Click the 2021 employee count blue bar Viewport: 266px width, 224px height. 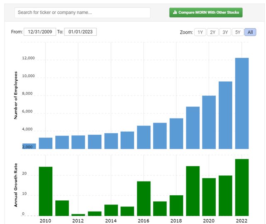pyautogui.click(x=225, y=115)
